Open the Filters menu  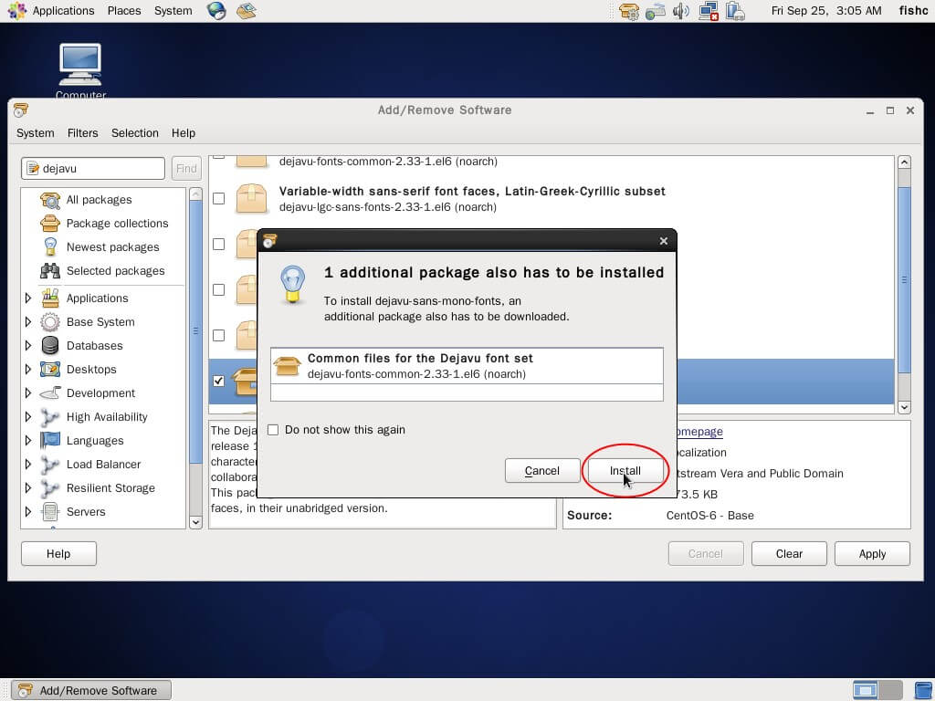pyautogui.click(x=82, y=133)
